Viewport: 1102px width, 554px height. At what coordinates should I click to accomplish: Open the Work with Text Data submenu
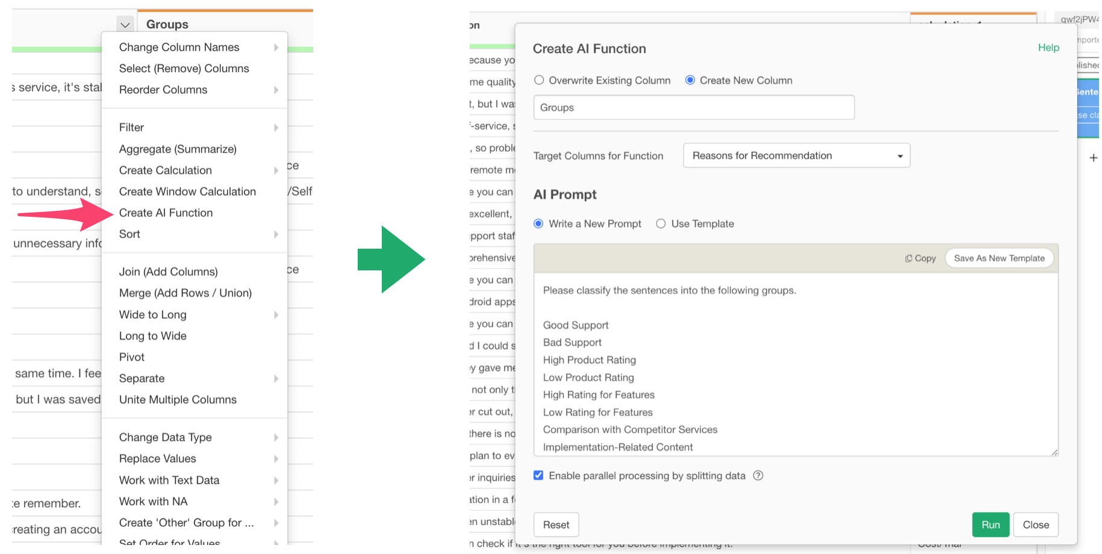195,481
